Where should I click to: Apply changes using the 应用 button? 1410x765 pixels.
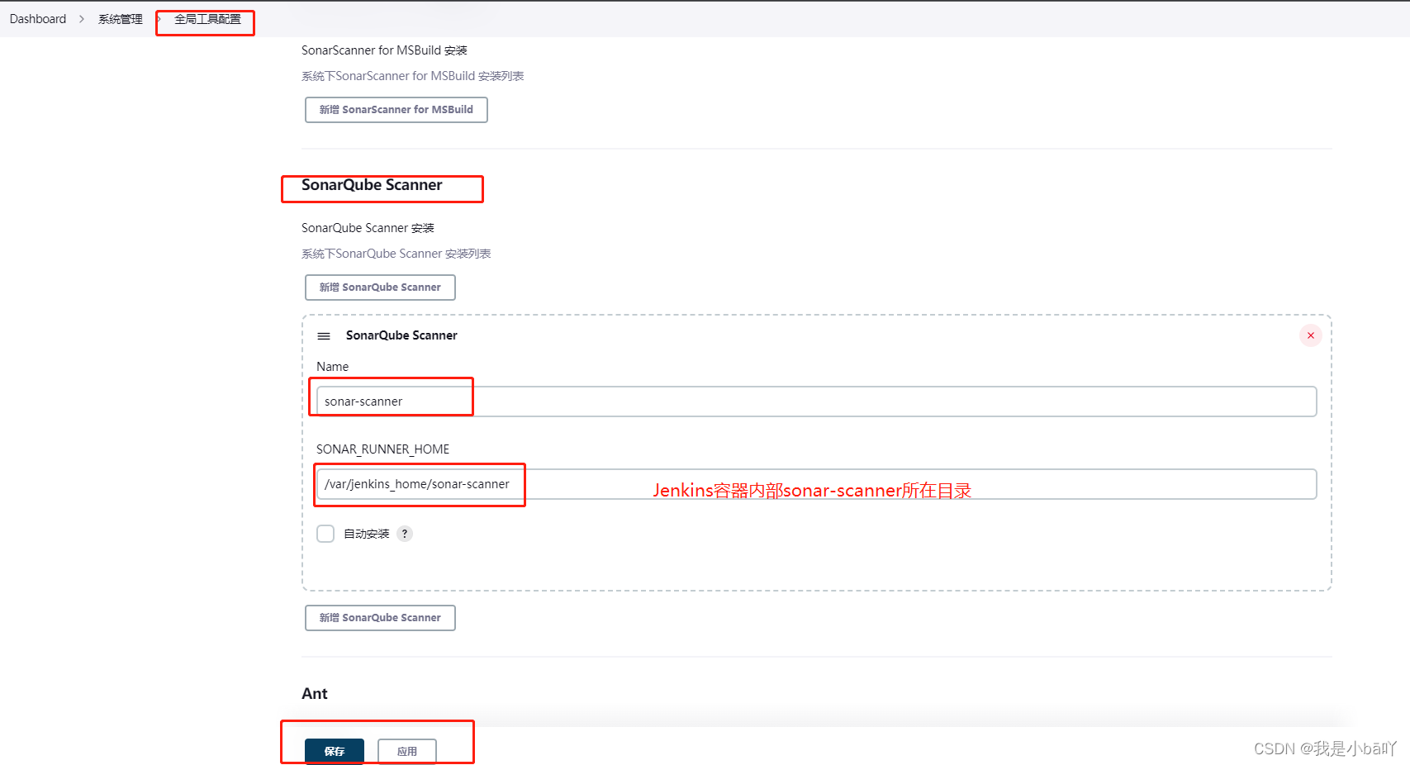(x=407, y=751)
